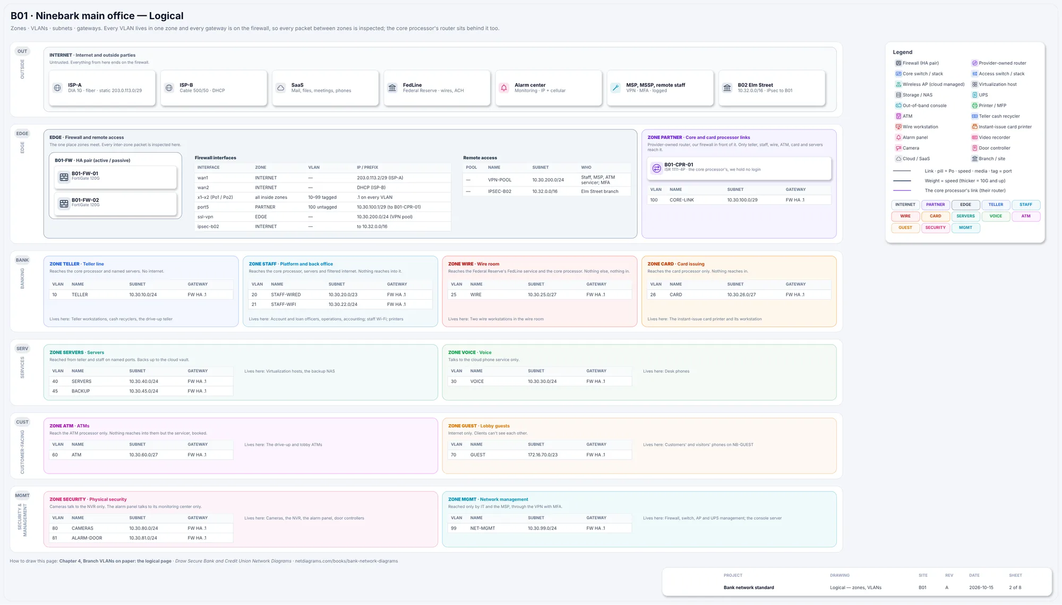Viewport: 1062px width, 605px height.
Task: Click the INTERNET zone swatch in legend
Action: click(x=905, y=205)
